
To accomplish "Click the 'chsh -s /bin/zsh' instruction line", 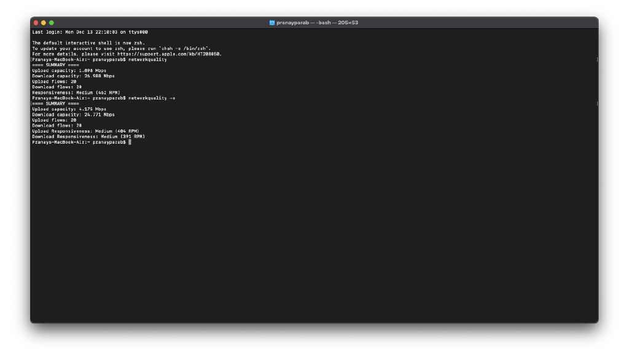I will point(121,49).
